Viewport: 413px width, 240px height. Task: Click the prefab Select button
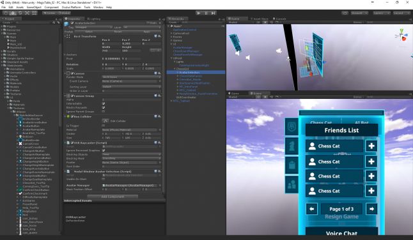pos(89,31)
